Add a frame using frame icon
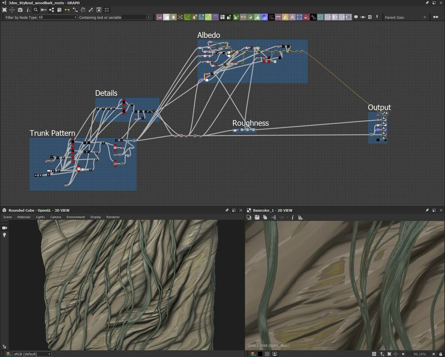The image size is (445, 357). point(370,17)
